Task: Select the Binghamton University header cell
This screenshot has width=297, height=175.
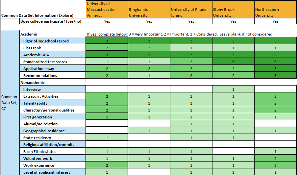Action: coord(149,10)
